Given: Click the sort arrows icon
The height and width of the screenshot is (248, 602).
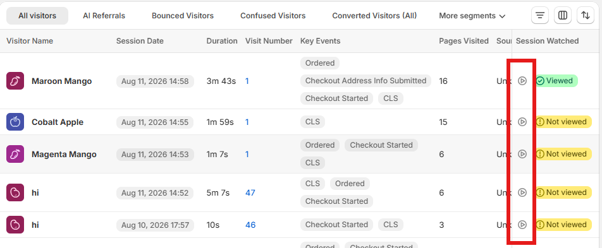Looking at the screenshot, I should [586, 15].
